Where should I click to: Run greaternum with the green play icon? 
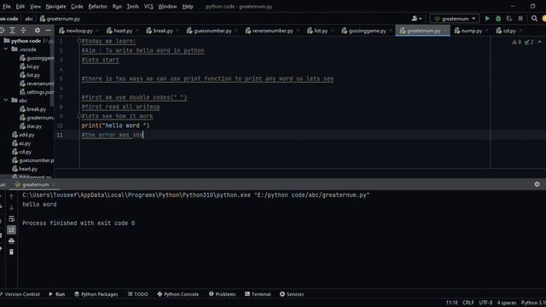pyautogui.click(x=487, y=19)
